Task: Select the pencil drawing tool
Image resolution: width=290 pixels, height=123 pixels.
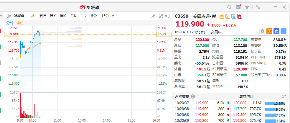Action: (x=153, y=16)
